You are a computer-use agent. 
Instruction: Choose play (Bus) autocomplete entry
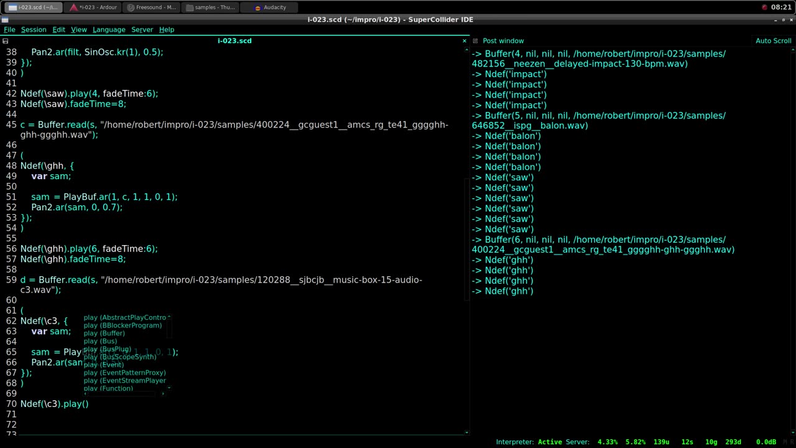pos(100,341)
